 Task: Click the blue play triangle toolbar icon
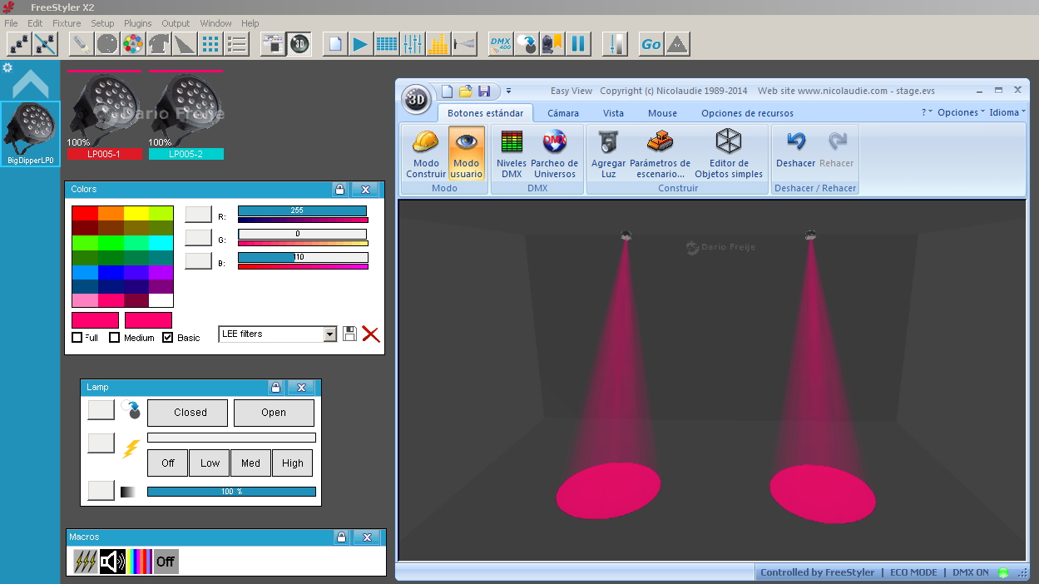tap(360, 43)
